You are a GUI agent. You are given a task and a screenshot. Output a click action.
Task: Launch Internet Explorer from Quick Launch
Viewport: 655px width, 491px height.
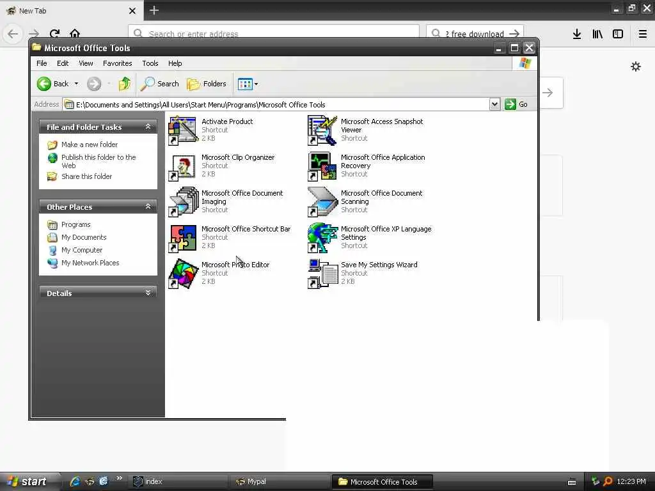pos(75,481)
